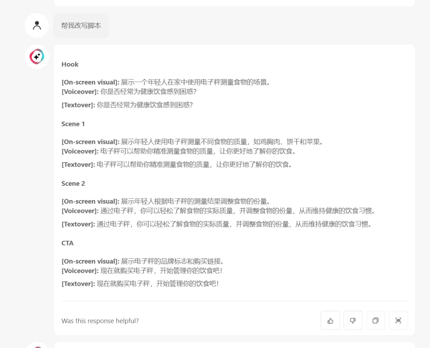The height and width of the screenshot is (348, 430).
Task: Click Scene 1 Voiceover line about 精准测量
Action: [x=179, y=151]
